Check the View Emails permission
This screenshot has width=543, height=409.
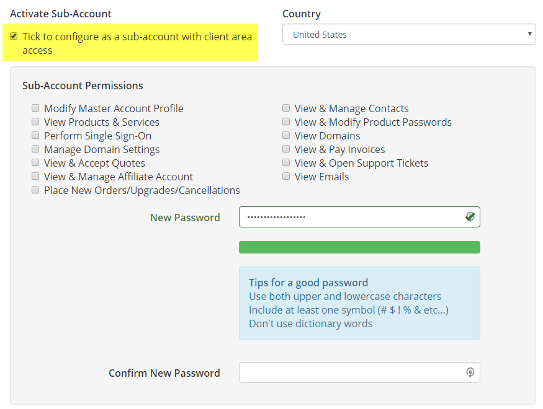tap(286, 176)
